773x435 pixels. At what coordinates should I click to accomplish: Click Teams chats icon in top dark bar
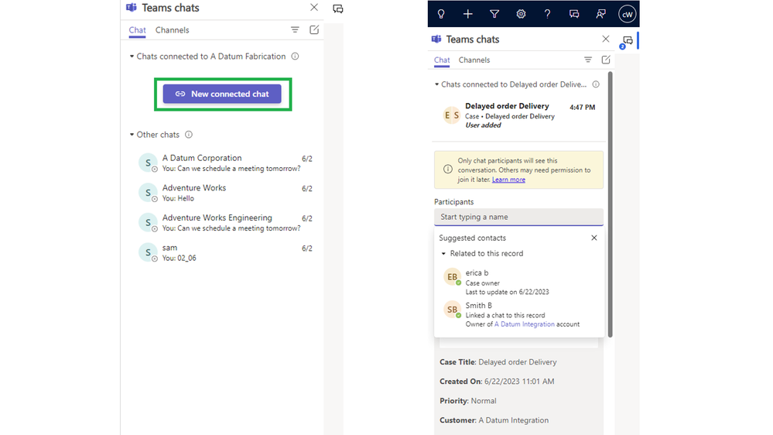coord(574,14)
